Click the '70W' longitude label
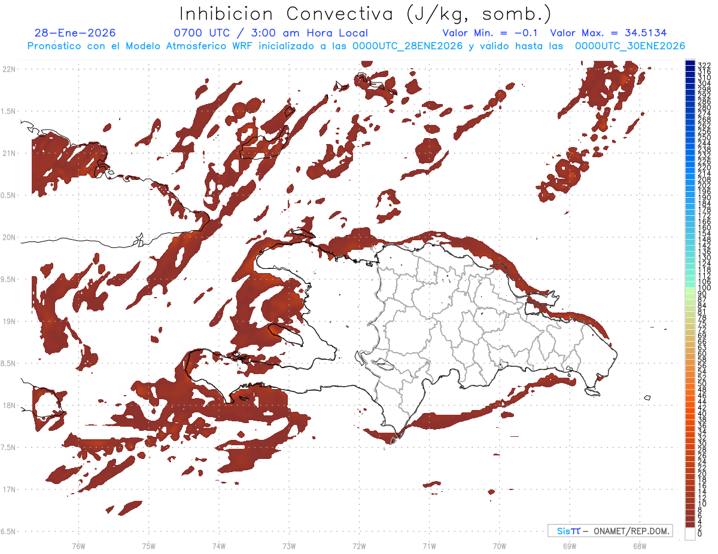Image resolution: width=718 pixels, height=554 pixels. click(500, 546)
